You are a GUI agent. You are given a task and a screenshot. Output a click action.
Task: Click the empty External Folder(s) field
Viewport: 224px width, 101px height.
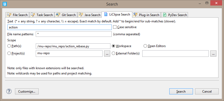(176, 53)
